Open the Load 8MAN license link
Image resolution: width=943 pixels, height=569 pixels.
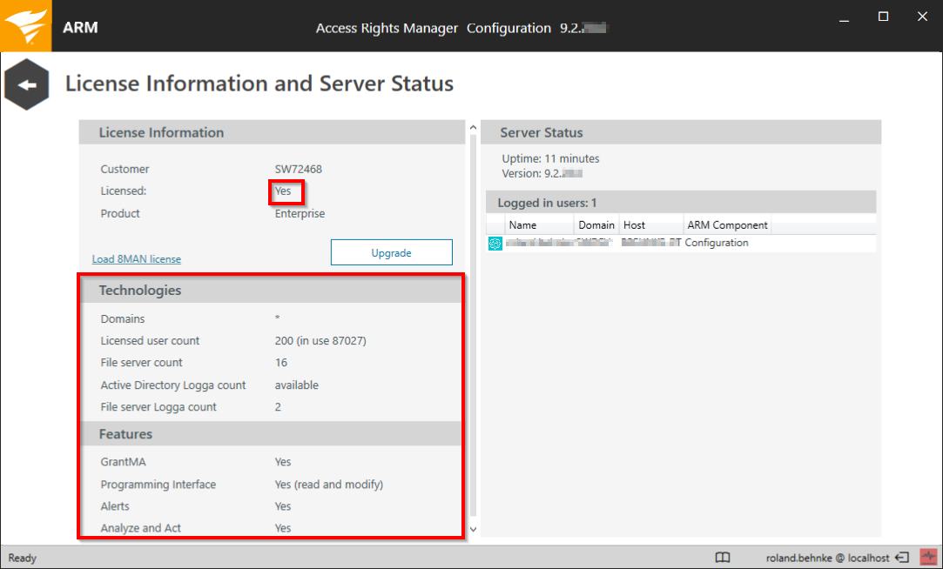(x=136, y=258)
